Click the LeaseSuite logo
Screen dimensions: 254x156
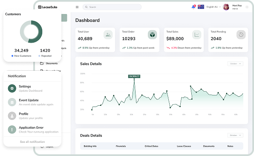click(48, 7)
